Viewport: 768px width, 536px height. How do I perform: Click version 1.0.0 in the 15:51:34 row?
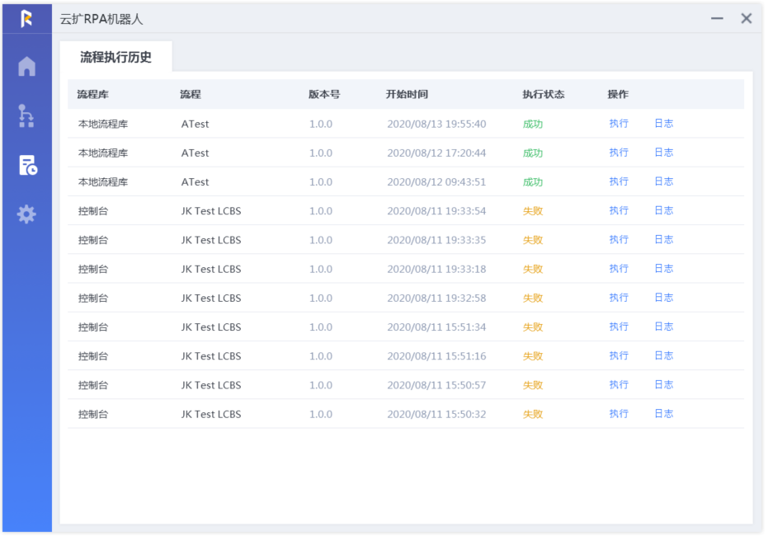click(x=321, y=327)
